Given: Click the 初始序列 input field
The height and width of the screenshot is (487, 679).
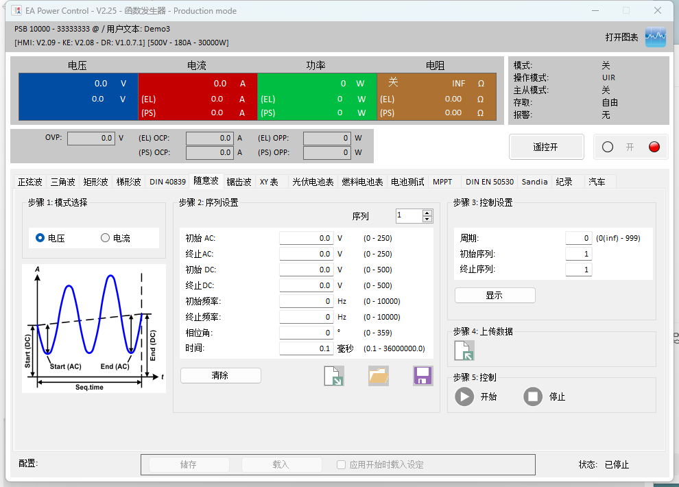Looking at the screenshot, I should 579,254.
